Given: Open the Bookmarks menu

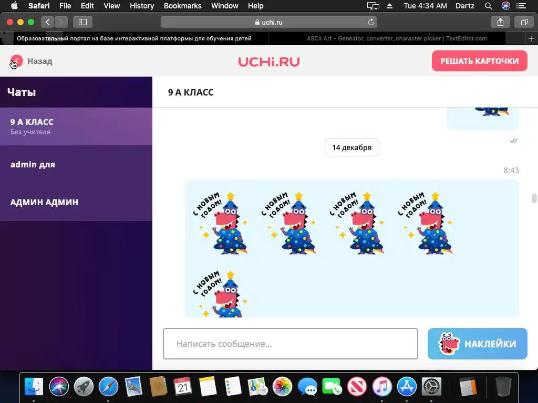Looking at the screenshot, I should point(182,6).
